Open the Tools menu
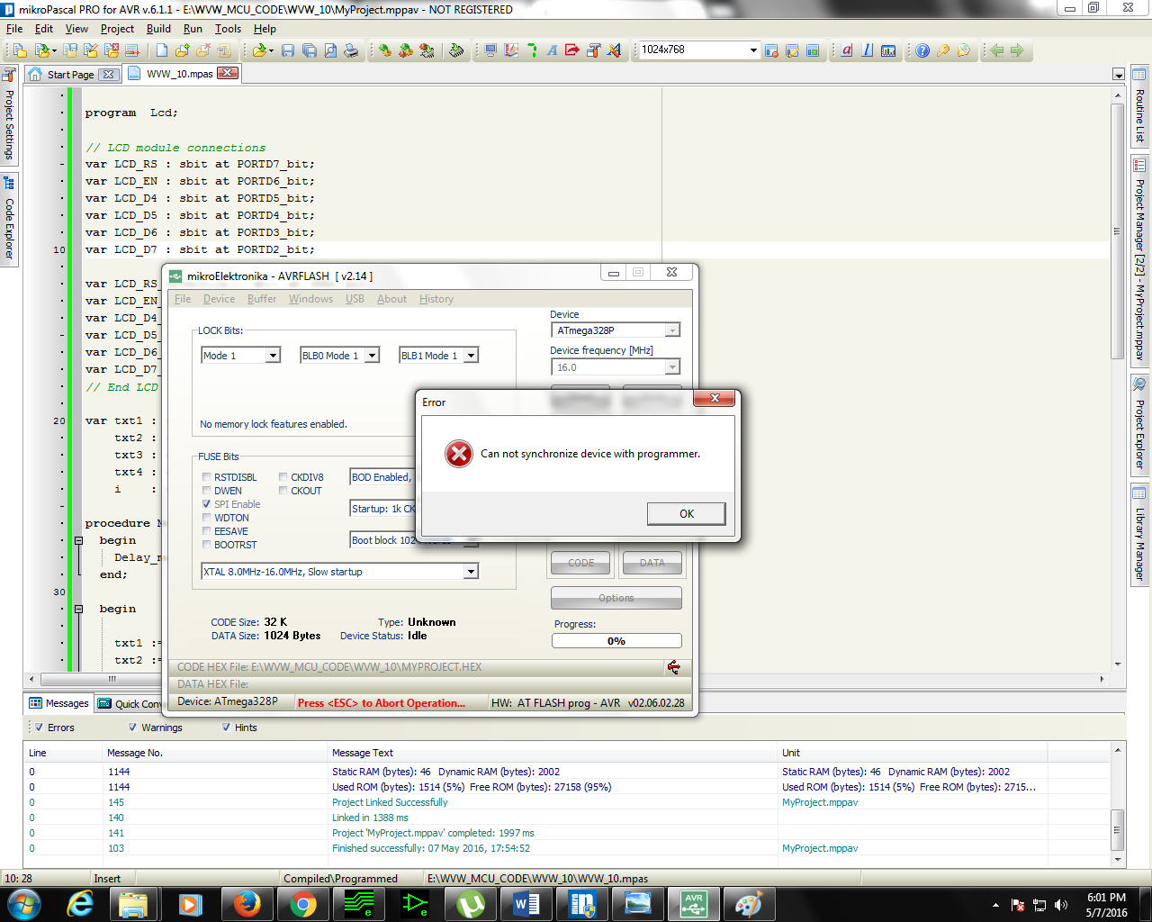1152x922 pixels. [x=228, y=29]
